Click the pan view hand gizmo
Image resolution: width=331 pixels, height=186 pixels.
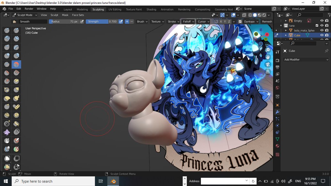point(268,57)
